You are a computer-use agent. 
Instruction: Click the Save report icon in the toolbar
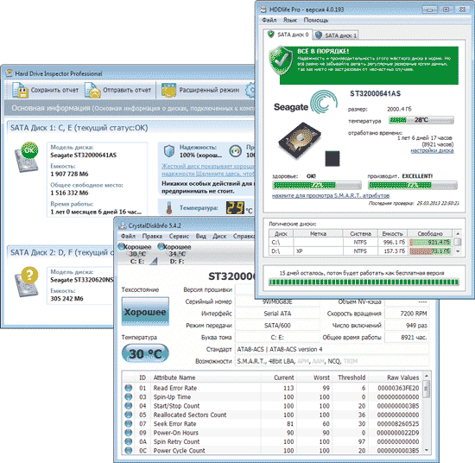coord(20,90)
